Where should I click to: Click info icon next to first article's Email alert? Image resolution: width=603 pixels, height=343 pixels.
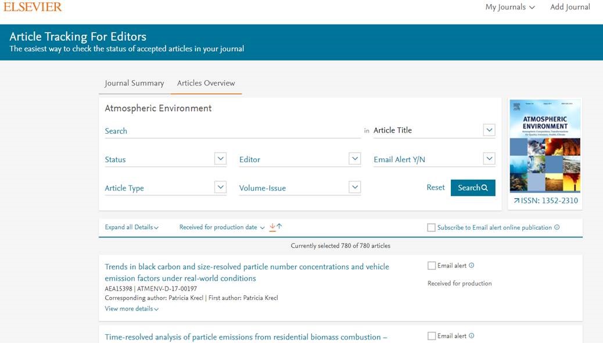[x=471, y=266]
